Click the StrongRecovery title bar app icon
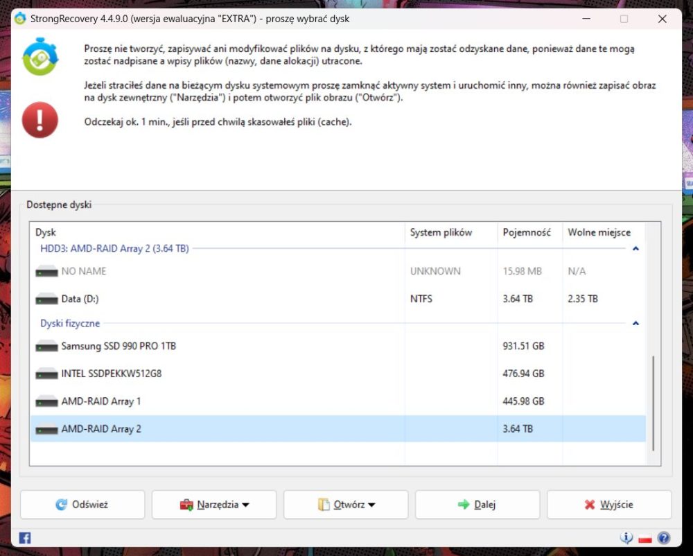The width and height of the screenshot is (693, 556). coord(20,19)
